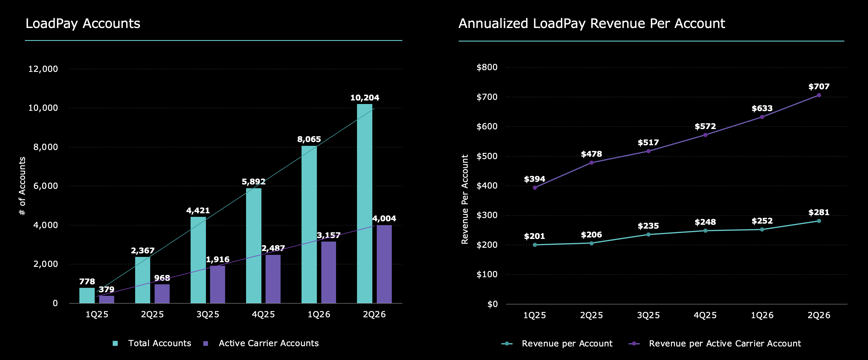Click the "$248" data label

705,222
